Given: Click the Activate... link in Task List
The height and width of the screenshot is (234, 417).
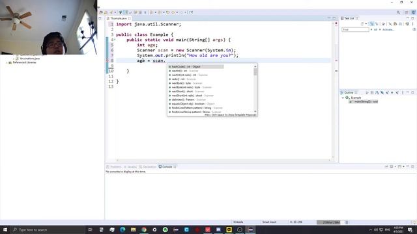Looking at the screenshot, I should click(388, 29).
